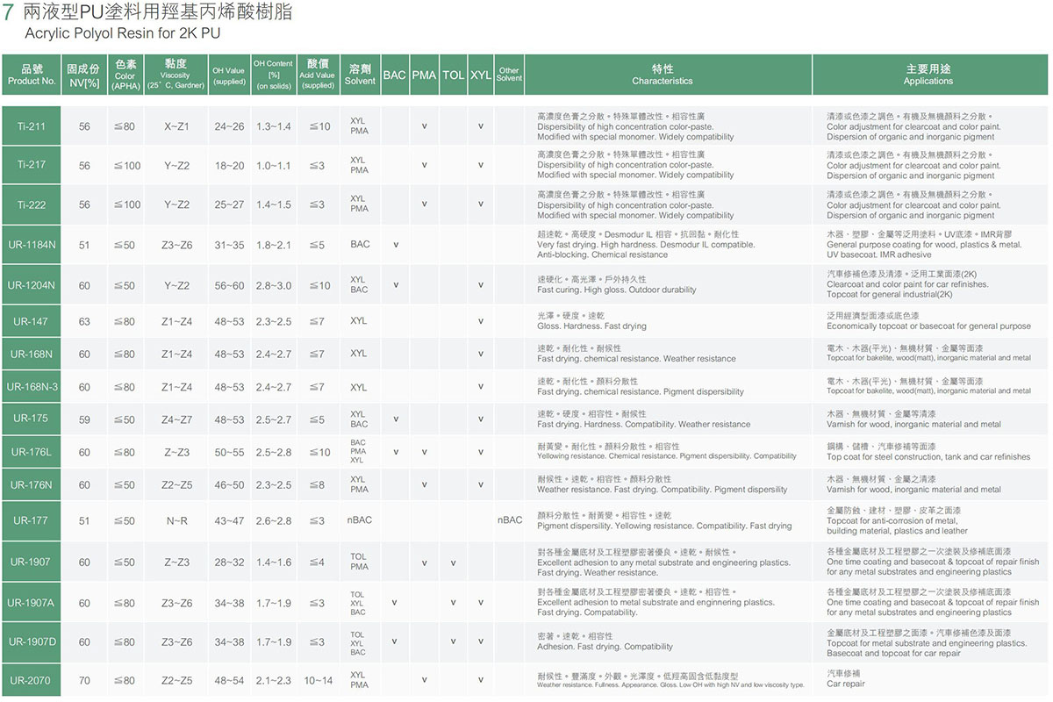Select the Characteristics column header
Viewport: 1053px width, 702px height.
tap(663, 75)
